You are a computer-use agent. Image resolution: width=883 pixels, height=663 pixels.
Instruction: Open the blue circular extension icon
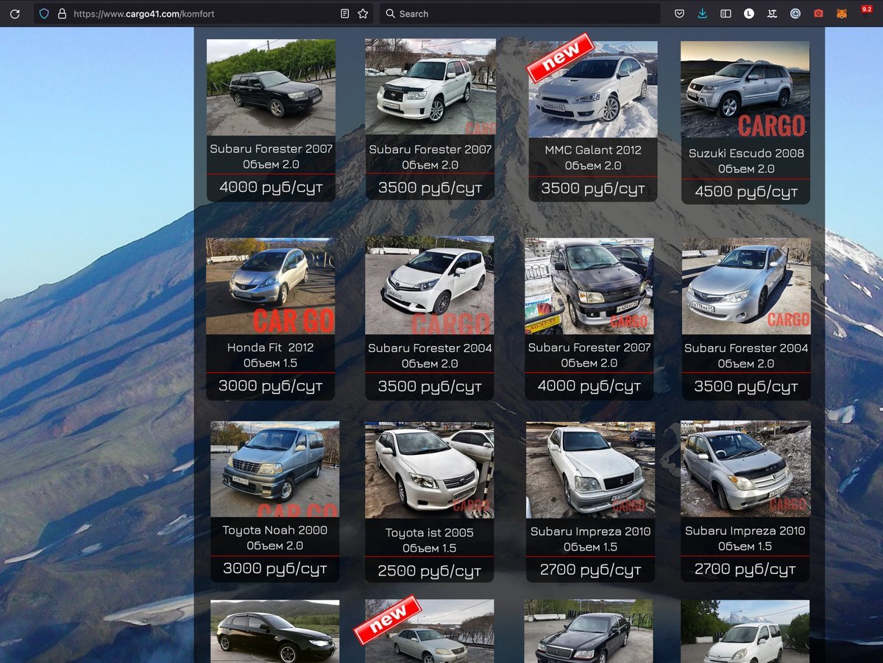795,14
